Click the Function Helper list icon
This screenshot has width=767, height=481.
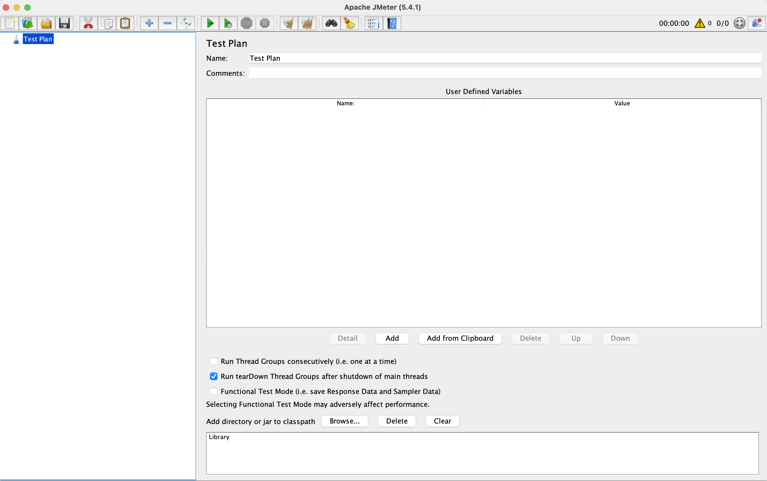[374, 23]
